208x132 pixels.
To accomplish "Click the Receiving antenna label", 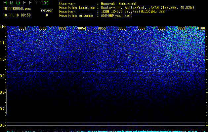I will [76, 16].
